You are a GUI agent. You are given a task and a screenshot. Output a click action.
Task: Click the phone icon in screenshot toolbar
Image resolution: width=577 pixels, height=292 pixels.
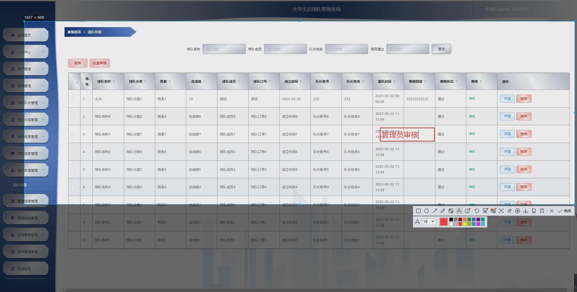tap(534, 211)
